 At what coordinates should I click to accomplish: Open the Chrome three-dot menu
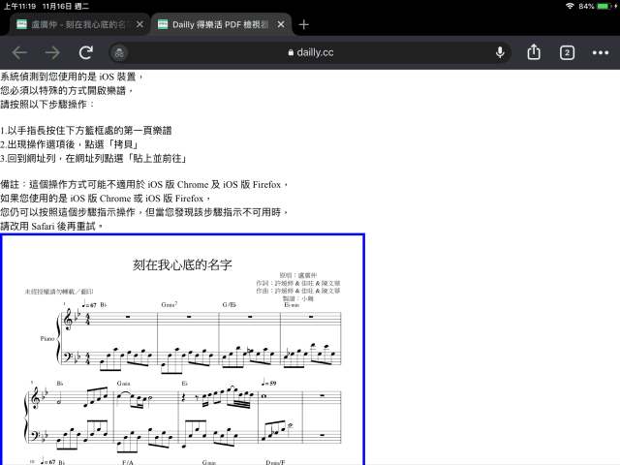point(601,52)
